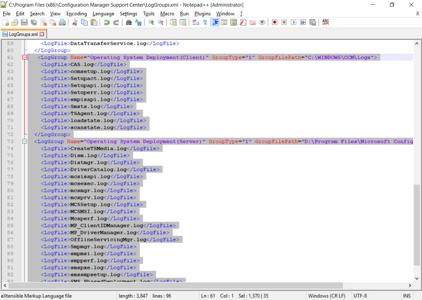Open Find dialog via binoculars icon
Screen dimensions: 422x300
point(129,22)
